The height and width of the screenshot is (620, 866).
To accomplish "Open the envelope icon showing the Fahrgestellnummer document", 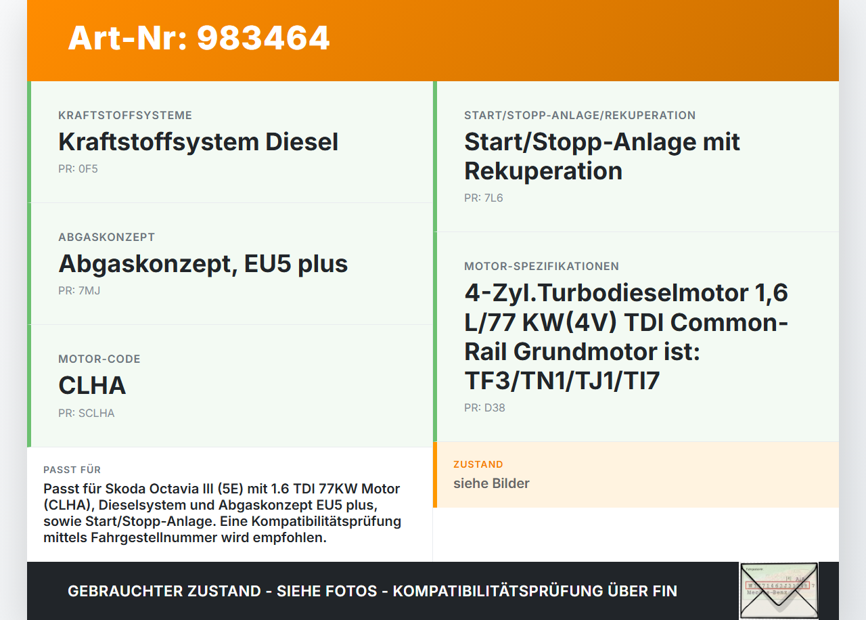I will click(x=778, y=590).
